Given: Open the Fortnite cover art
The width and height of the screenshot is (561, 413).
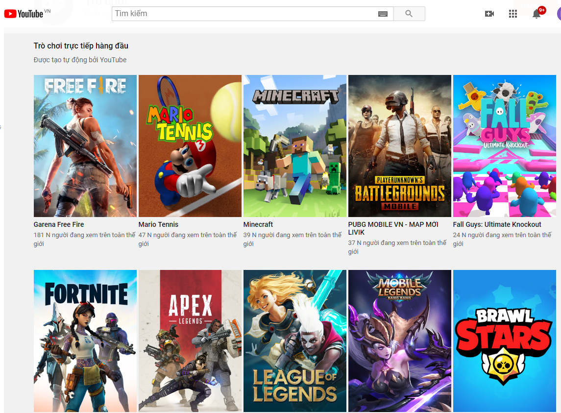Looking at the screenshot, I should click(85, 340).
